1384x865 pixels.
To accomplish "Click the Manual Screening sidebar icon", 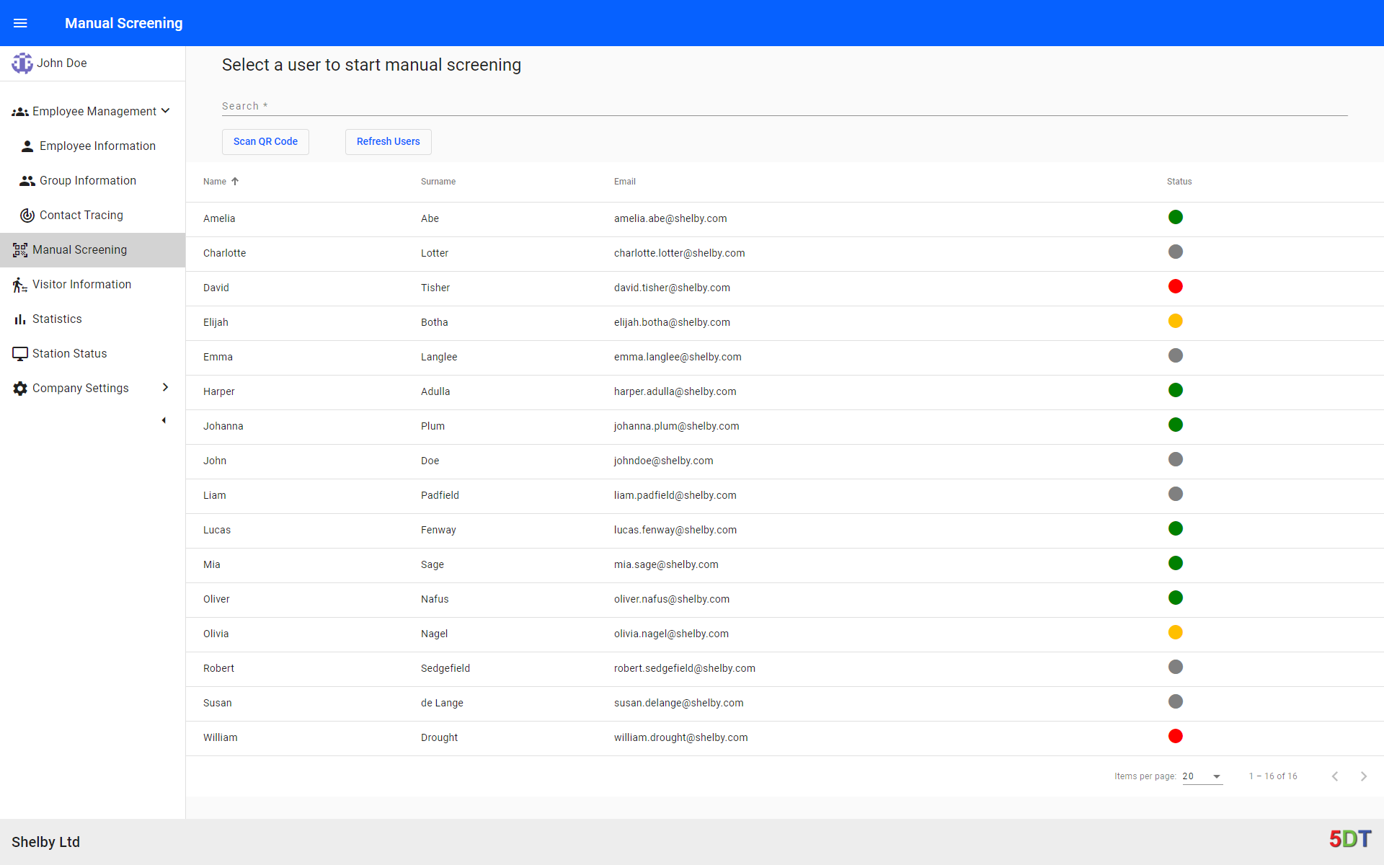I will tap(20, 249).
